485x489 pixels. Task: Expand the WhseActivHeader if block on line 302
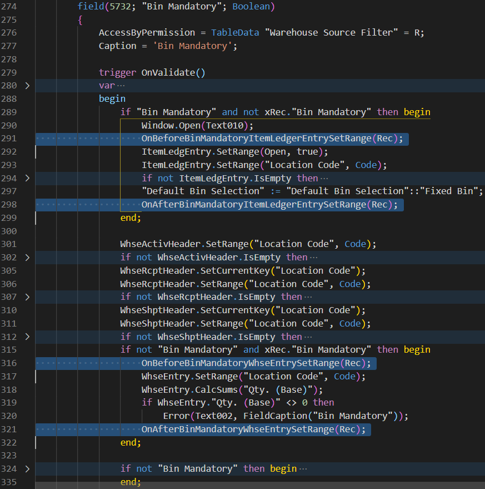[28, 258]
